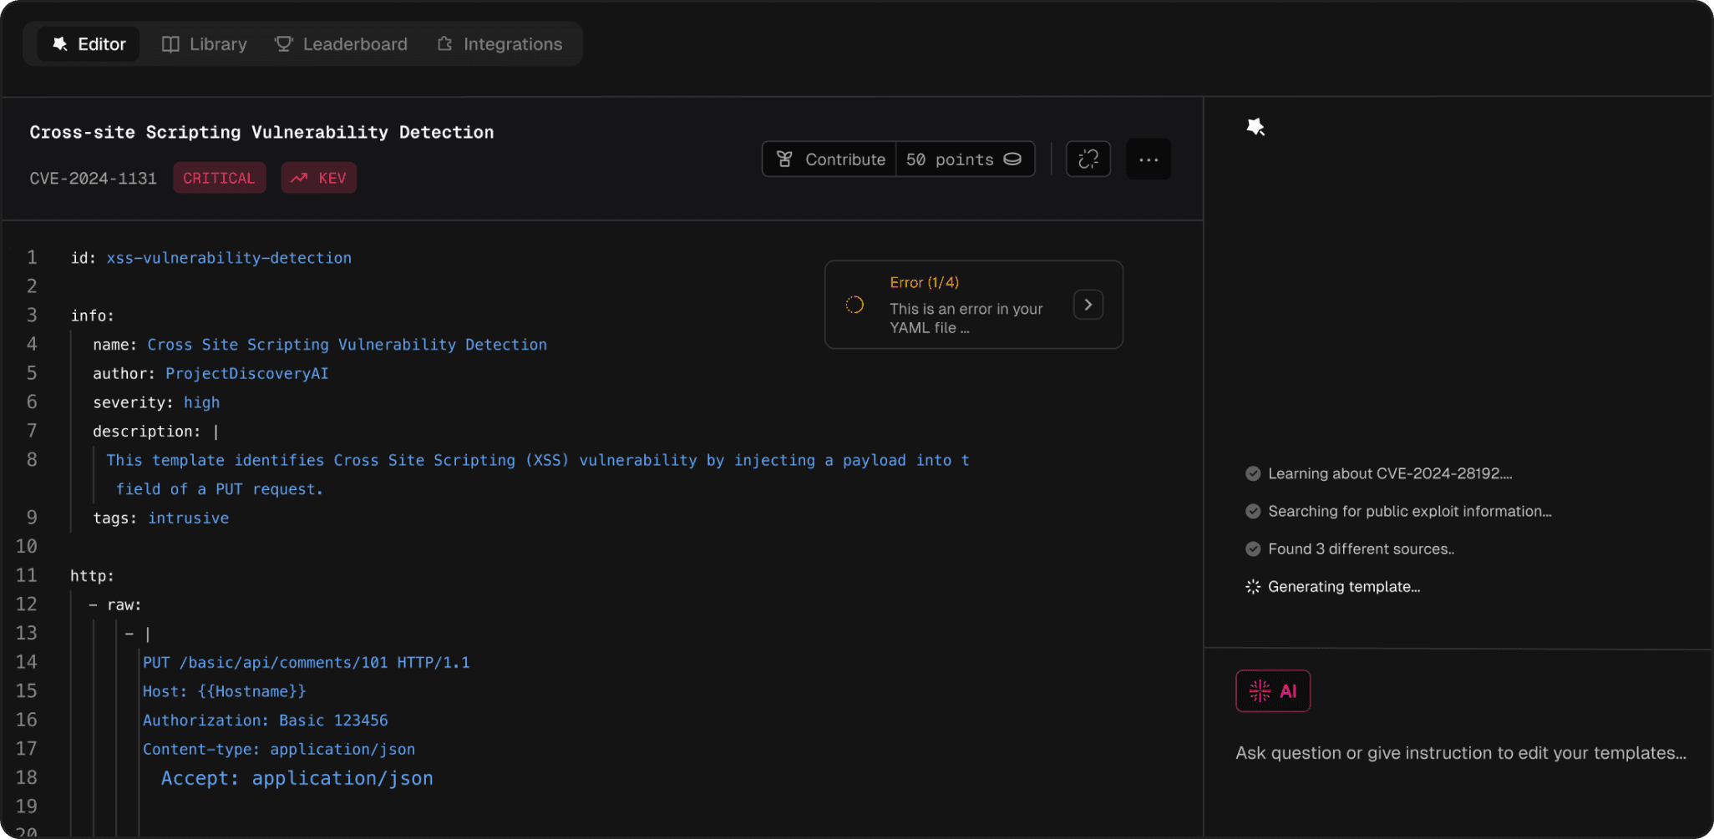Screen dimensions: 1714x839
Task: Click the broken-link icon beside Contribute
Action: coord(1088,159)
